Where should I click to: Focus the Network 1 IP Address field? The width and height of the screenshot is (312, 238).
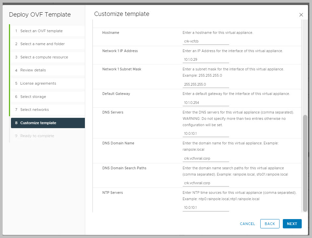(206, 60)
